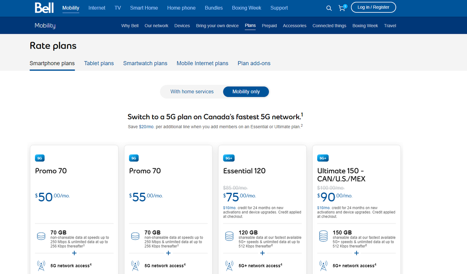Go to Boxing Week in top navigation
The image size is (467, 274).
pyautogui.click(x=247, y=8)
